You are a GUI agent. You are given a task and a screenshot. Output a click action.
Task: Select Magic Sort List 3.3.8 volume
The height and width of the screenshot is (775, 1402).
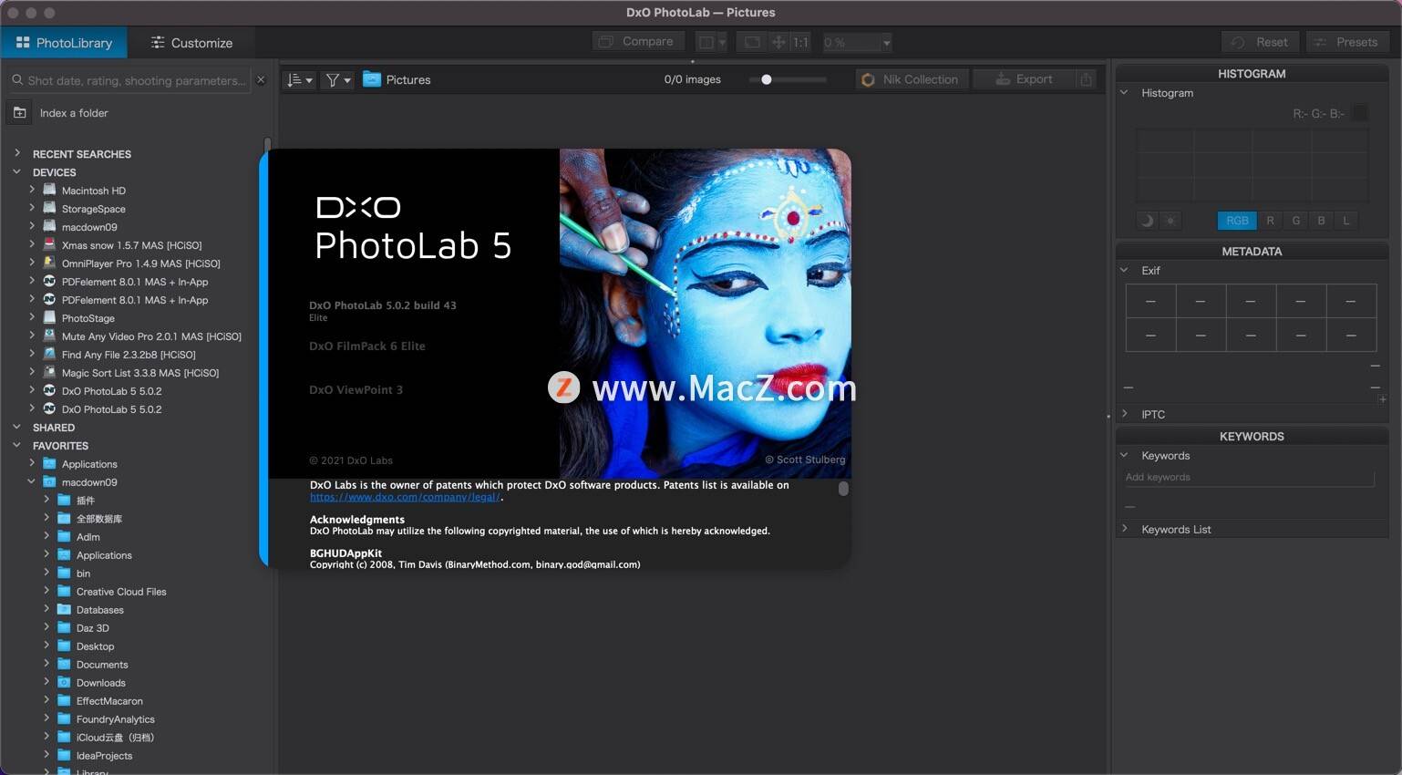point(139,373)
